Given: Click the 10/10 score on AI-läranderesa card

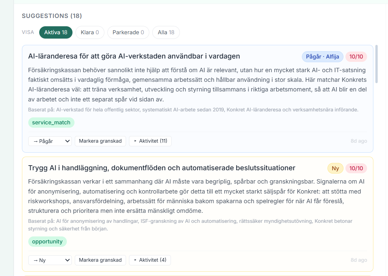Looking at the screenshot, I should point(356,57).
